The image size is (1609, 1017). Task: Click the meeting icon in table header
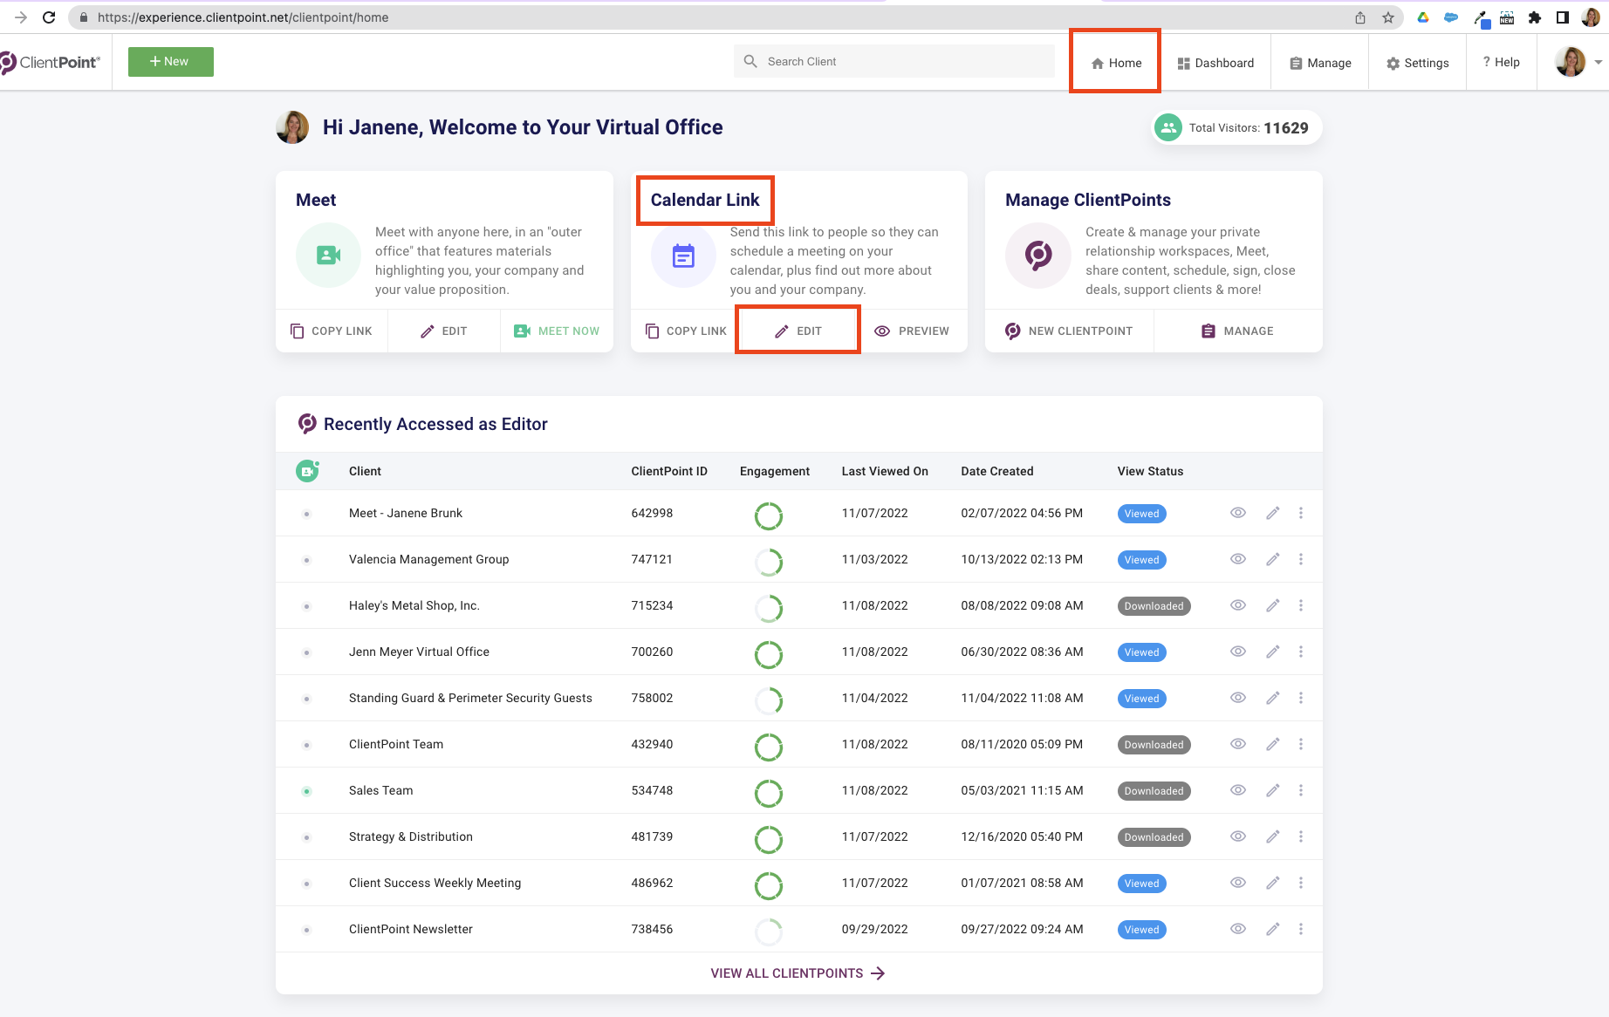307,471
